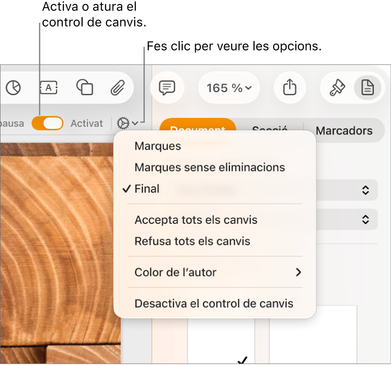Switch to the Marcadors tab
Viewport: 391px width, 365px height.
pyautogui.click(x=344, y=131)
